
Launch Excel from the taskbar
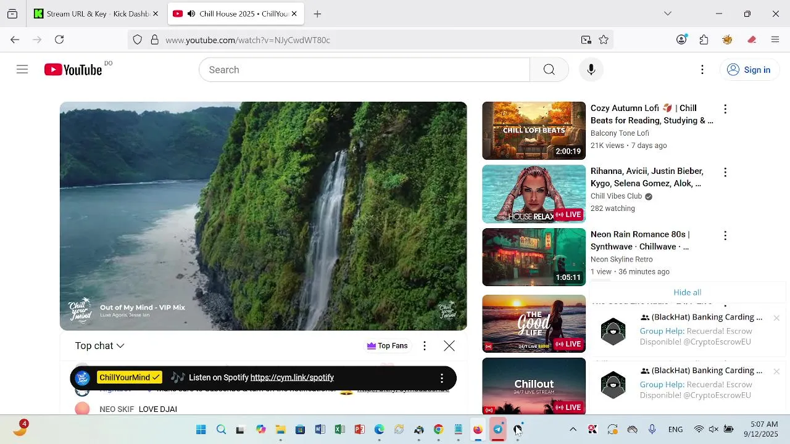pyautogui.click(x=339, y=430)
